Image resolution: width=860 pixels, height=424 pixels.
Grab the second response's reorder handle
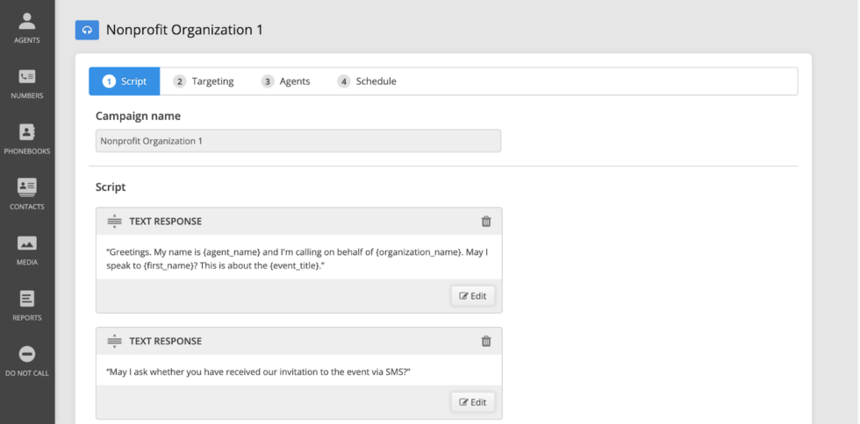coord(114,342)
